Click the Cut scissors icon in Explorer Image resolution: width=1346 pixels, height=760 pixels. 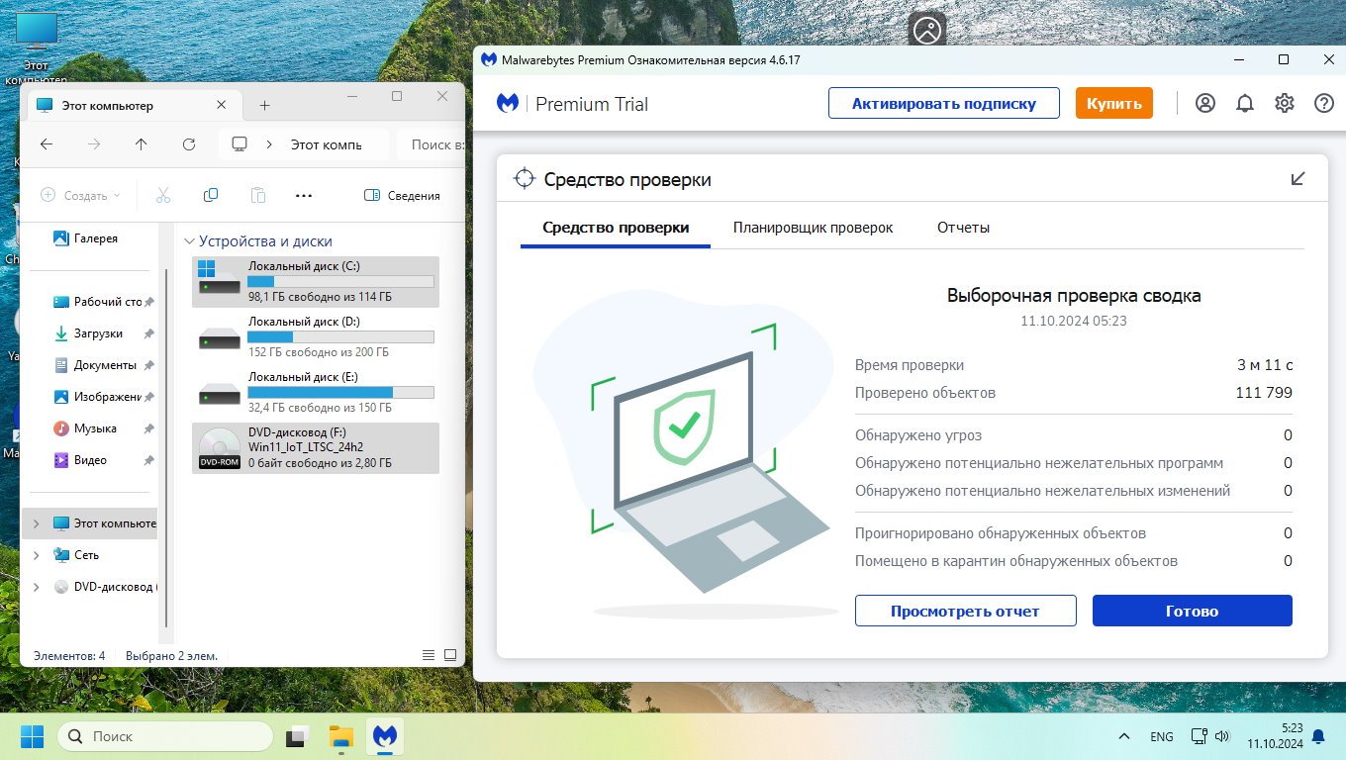click(x=163, y=195)
